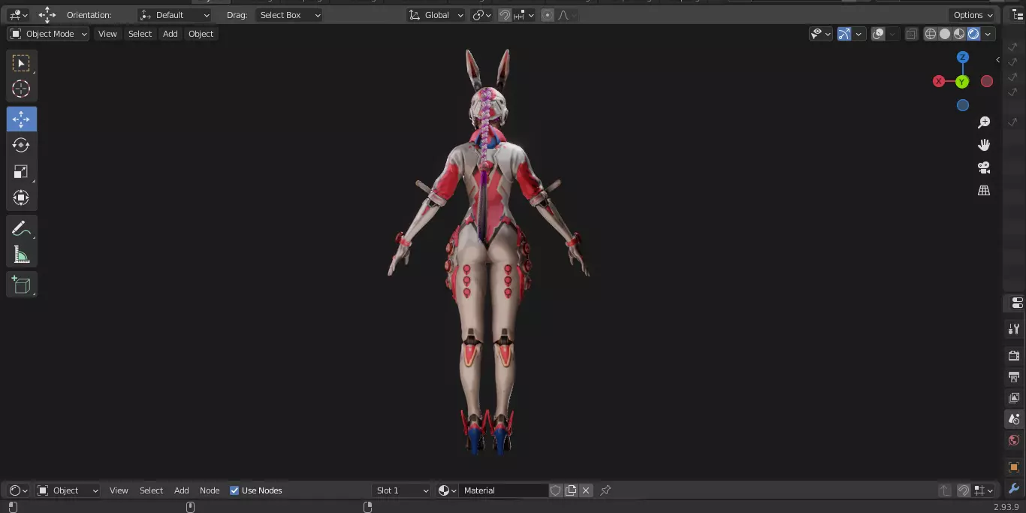Image resolution: width=1026 pixels, height=513 pixels.
Task: Open node editor Object type dropdown
Action: 68,490
